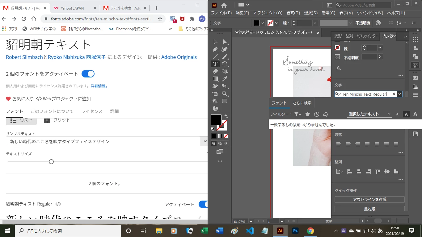Click Webプロジェクトに追加
The width and height of the screenshot is (422, 237).
click(63, 99)
